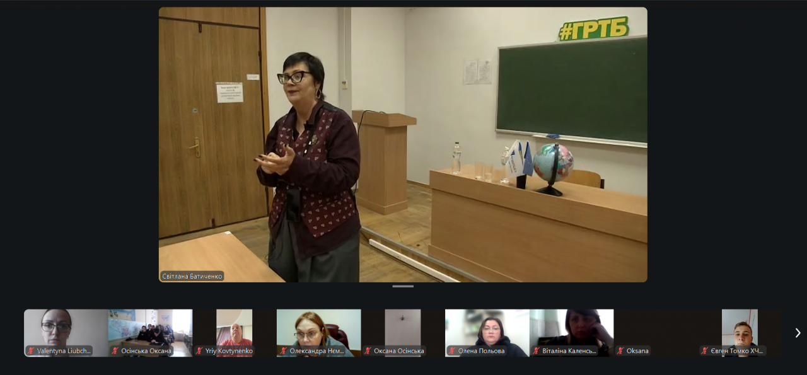Click muted mic icon on Олена Польова tile
This screenshot has width=807, height=375.
452,351
